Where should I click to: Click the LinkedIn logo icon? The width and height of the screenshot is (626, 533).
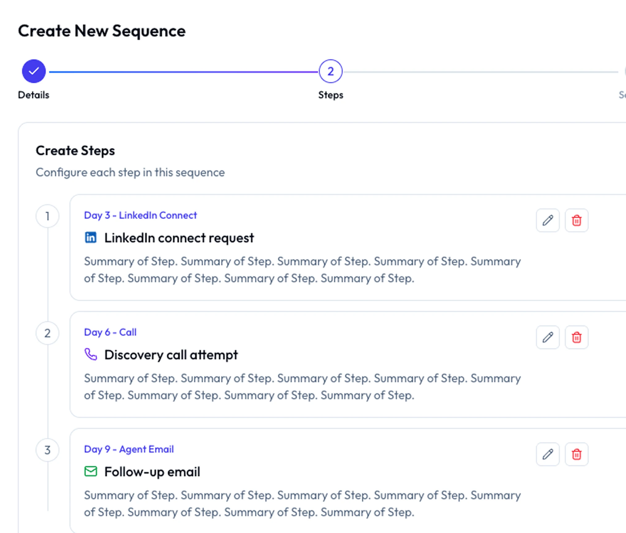[90, 238]
